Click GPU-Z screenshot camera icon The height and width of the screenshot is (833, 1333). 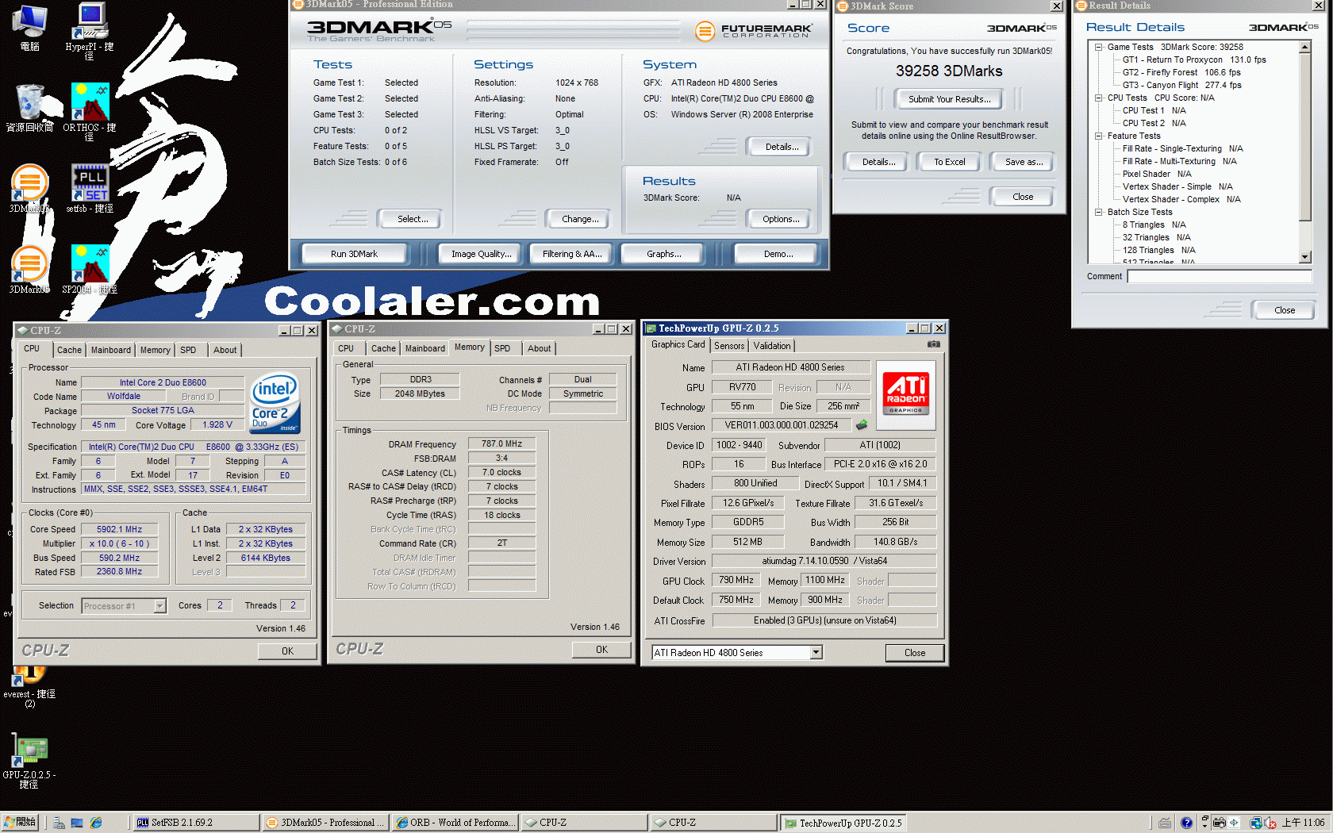[934, 344]
